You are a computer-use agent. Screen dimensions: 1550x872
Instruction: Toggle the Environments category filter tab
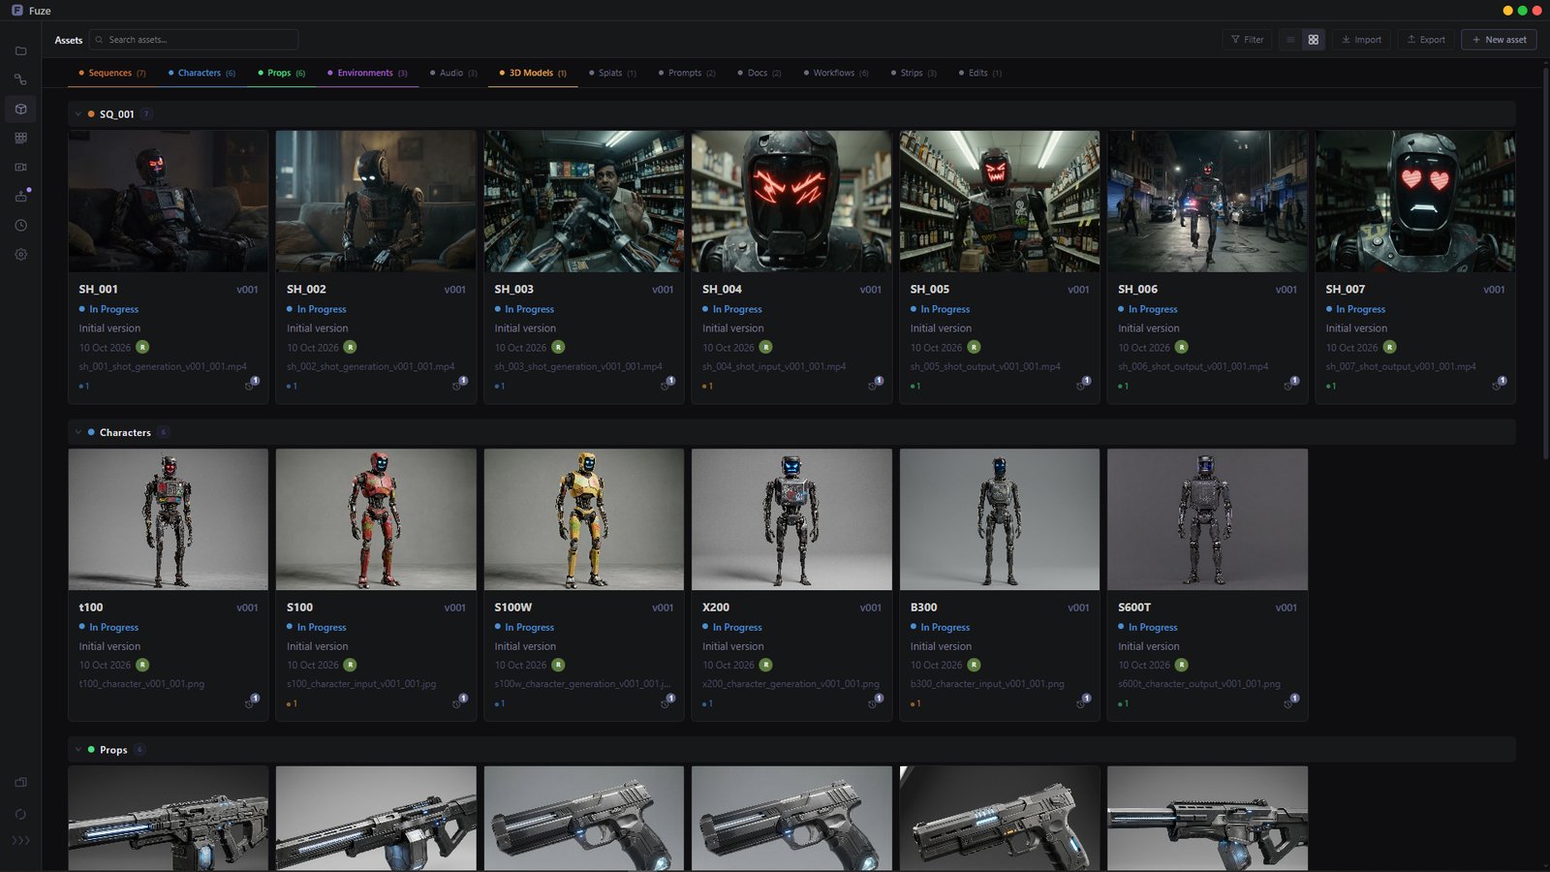367,73
